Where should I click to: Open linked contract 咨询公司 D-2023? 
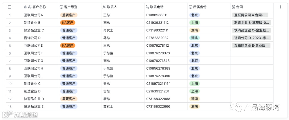tap(251, 38)
